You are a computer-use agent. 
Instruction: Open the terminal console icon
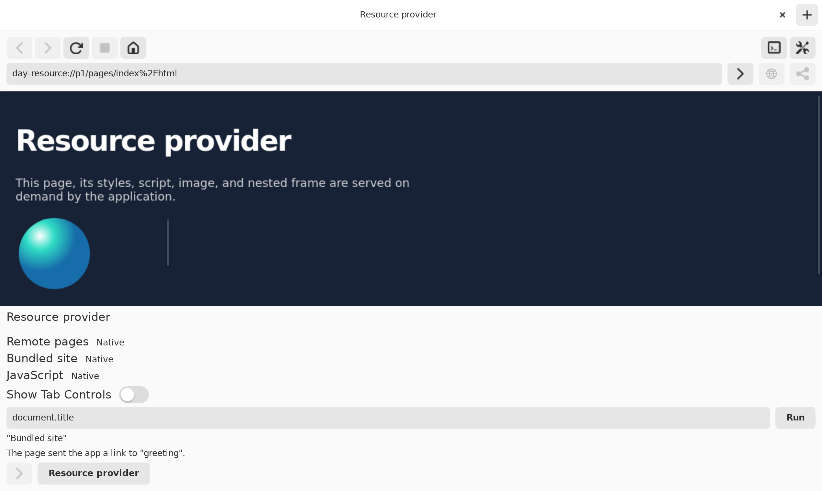coord(774,48)
